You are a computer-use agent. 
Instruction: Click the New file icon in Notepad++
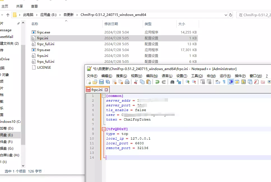[89, 82]
